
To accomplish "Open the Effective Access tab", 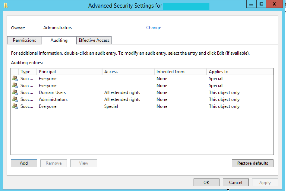I will point(94,40).
